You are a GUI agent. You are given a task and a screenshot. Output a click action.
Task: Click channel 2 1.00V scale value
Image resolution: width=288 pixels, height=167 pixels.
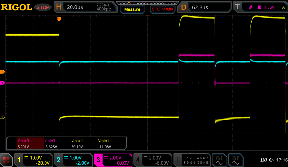pyautogui.click(x=75, y=158)
